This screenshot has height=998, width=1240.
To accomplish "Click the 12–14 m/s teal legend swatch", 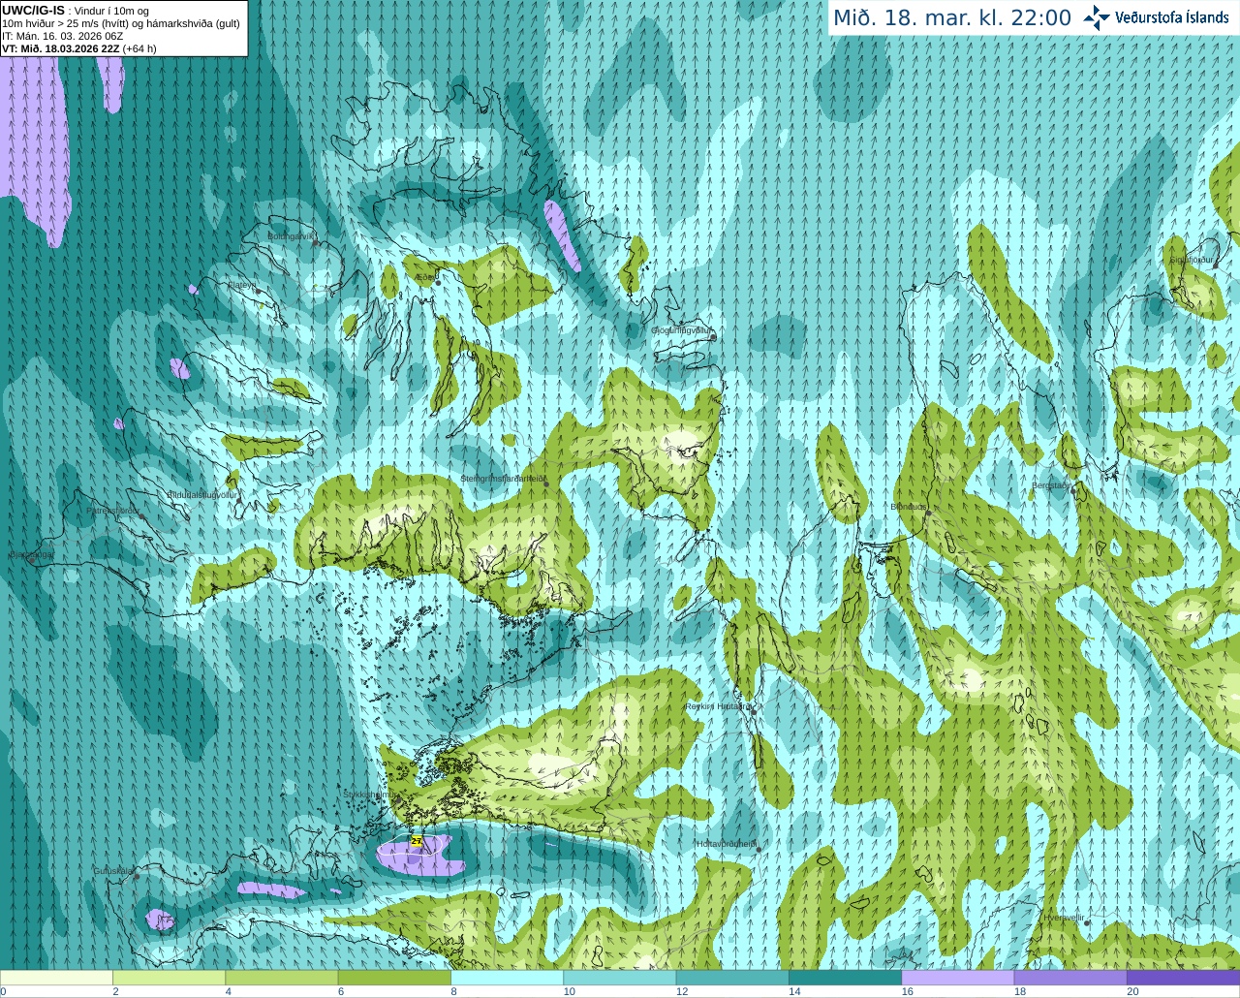I will 732,978.
